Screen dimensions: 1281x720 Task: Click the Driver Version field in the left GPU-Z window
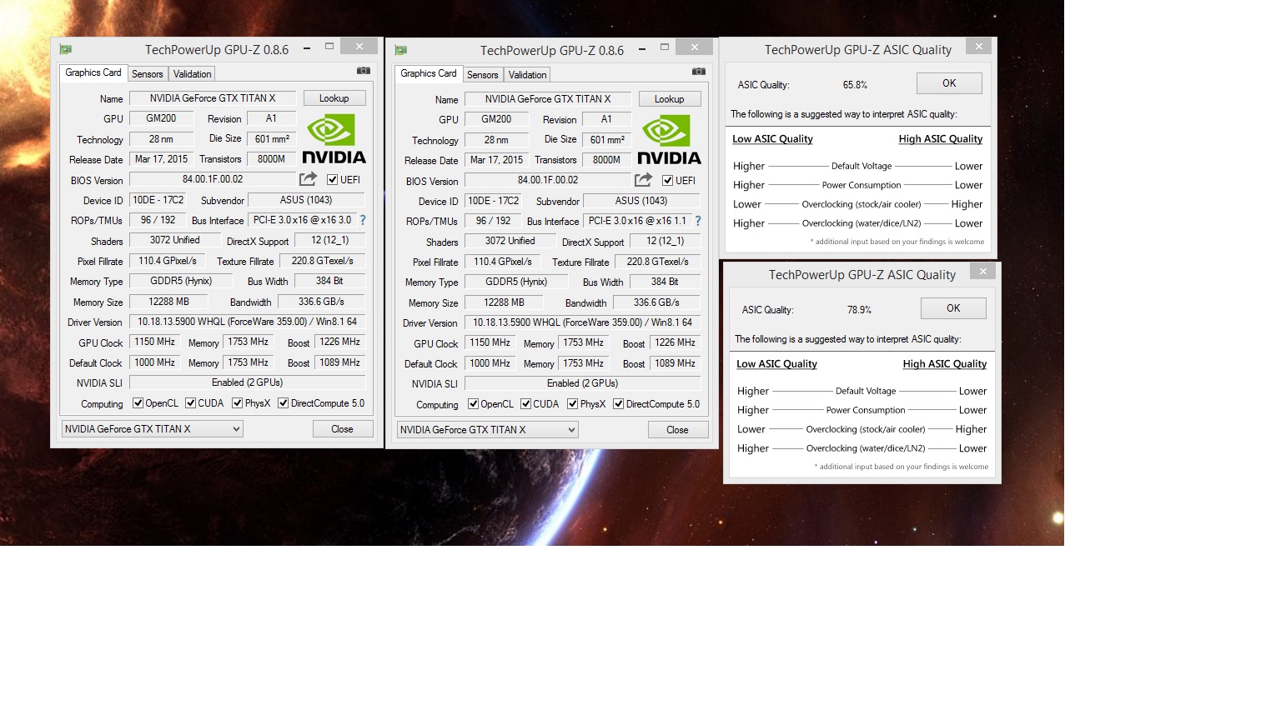coord(248,322)
